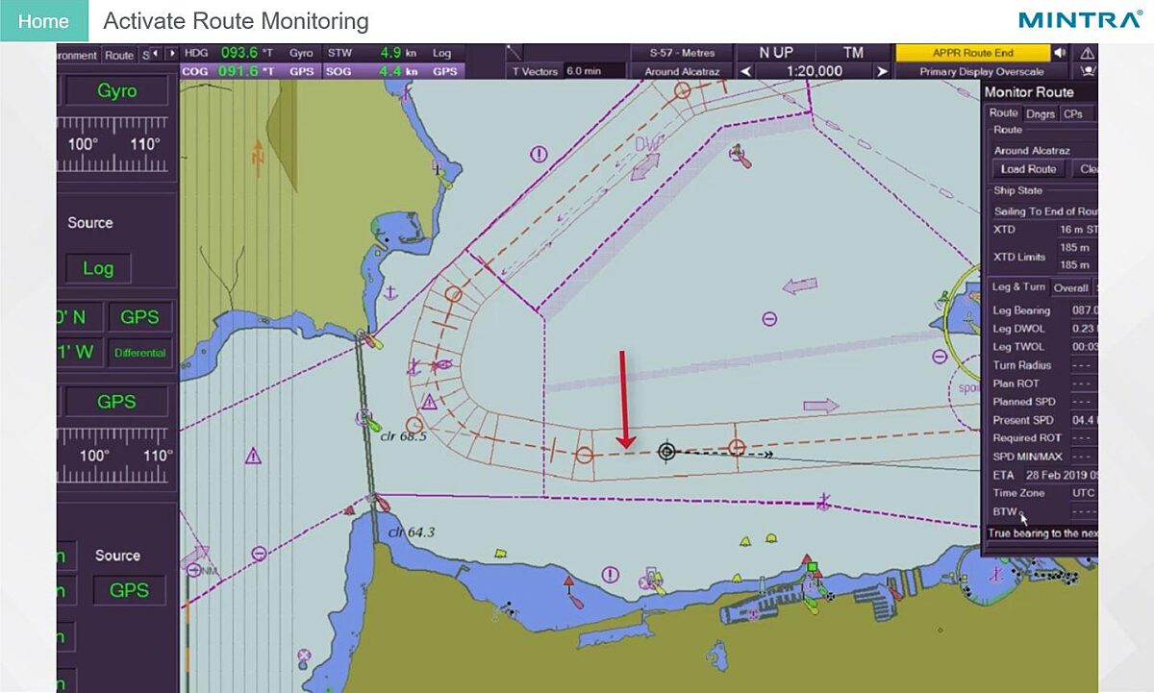This screenshot has width=1154, height=693.
Task: Click the anchorage anchor symbol on chart
Action: 389,291
